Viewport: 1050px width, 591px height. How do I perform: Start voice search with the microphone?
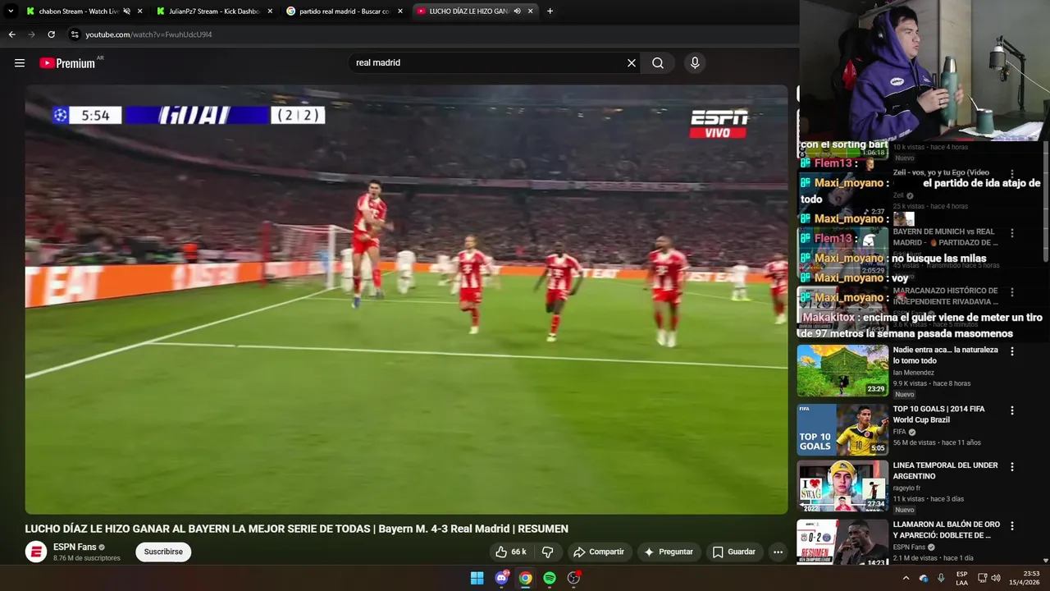point(695,62)
